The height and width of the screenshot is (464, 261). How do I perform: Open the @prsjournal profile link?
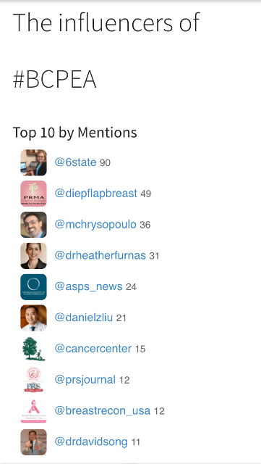point(85,380)
